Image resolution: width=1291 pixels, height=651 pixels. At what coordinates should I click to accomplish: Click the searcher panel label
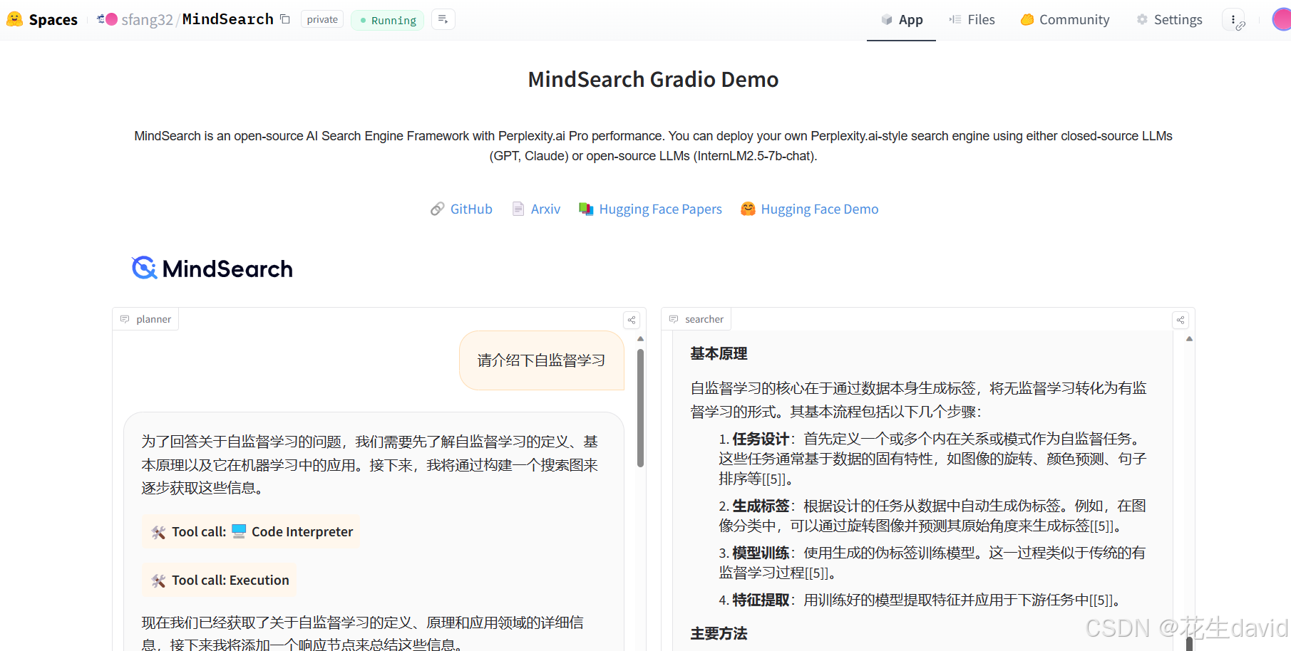pyautogui.click(x=696, y=319)
